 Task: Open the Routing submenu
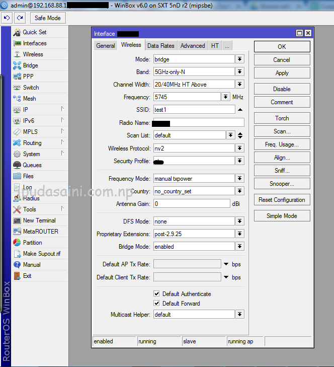click(x=40, y=143)
